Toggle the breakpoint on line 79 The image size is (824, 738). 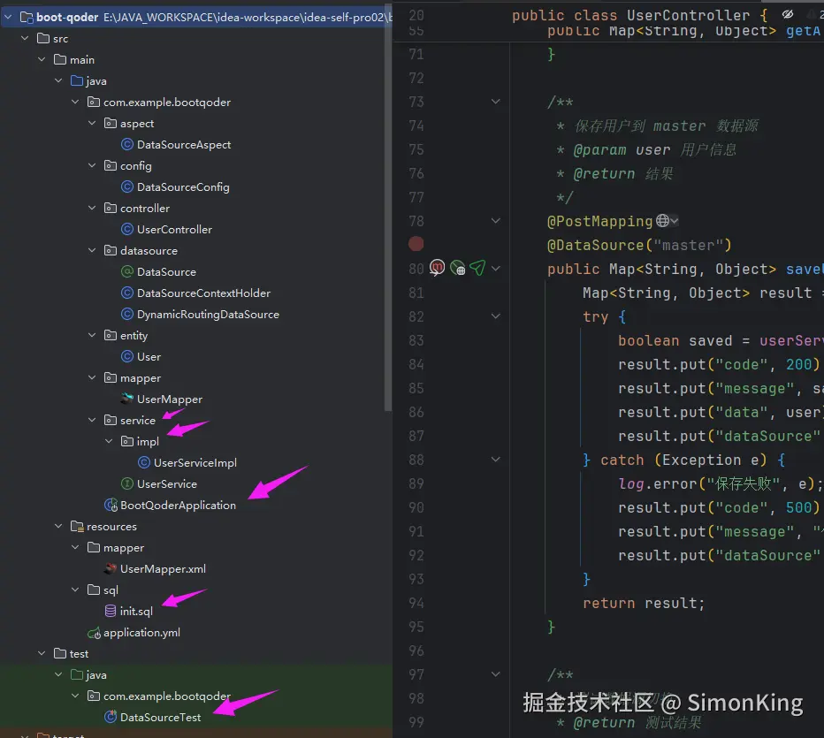click(x=416, y=244)
